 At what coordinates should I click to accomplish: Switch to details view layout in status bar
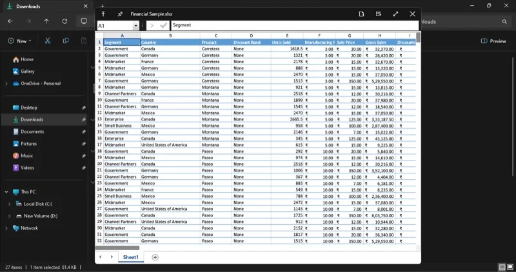click(501, 267)
